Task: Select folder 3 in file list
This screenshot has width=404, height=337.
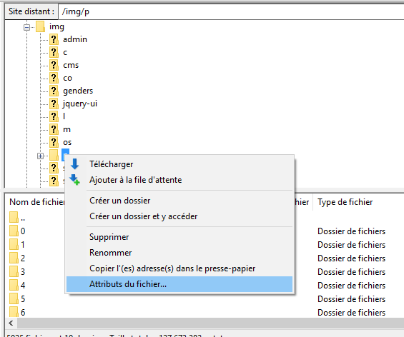Action: [x=18, y=271]
